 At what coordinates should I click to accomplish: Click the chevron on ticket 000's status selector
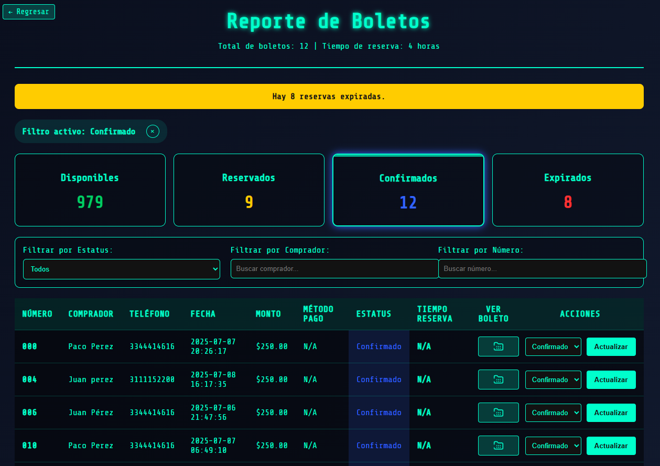[576, 346]
